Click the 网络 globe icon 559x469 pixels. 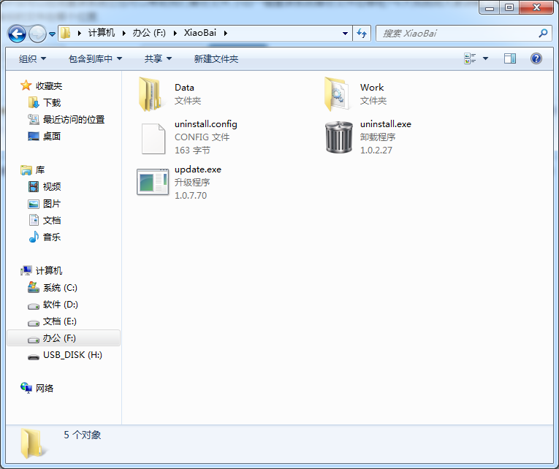click(26, 388)
